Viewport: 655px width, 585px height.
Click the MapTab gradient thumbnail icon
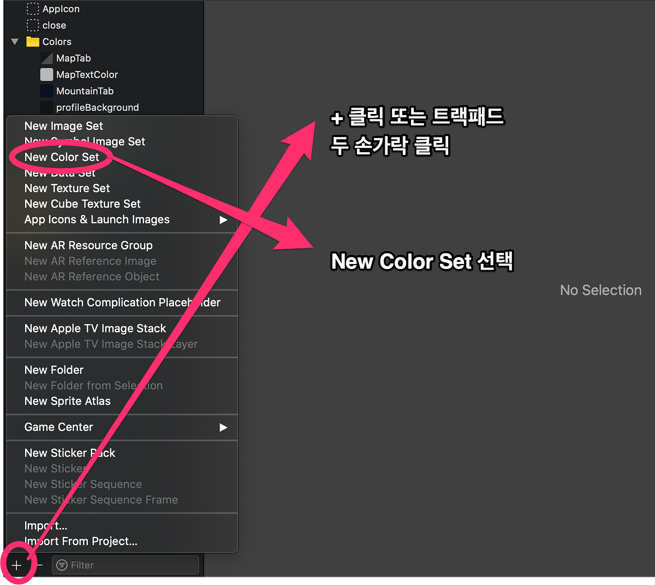coord(46,58)
